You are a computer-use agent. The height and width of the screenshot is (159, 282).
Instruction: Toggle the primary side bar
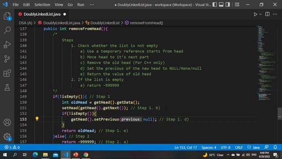click(x=215, y=4)
